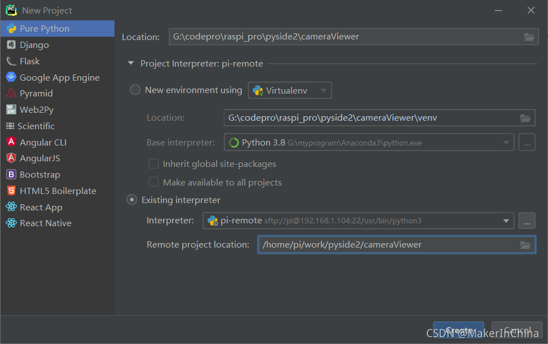
Task: Select React Native label
Action: coord(46,223)
